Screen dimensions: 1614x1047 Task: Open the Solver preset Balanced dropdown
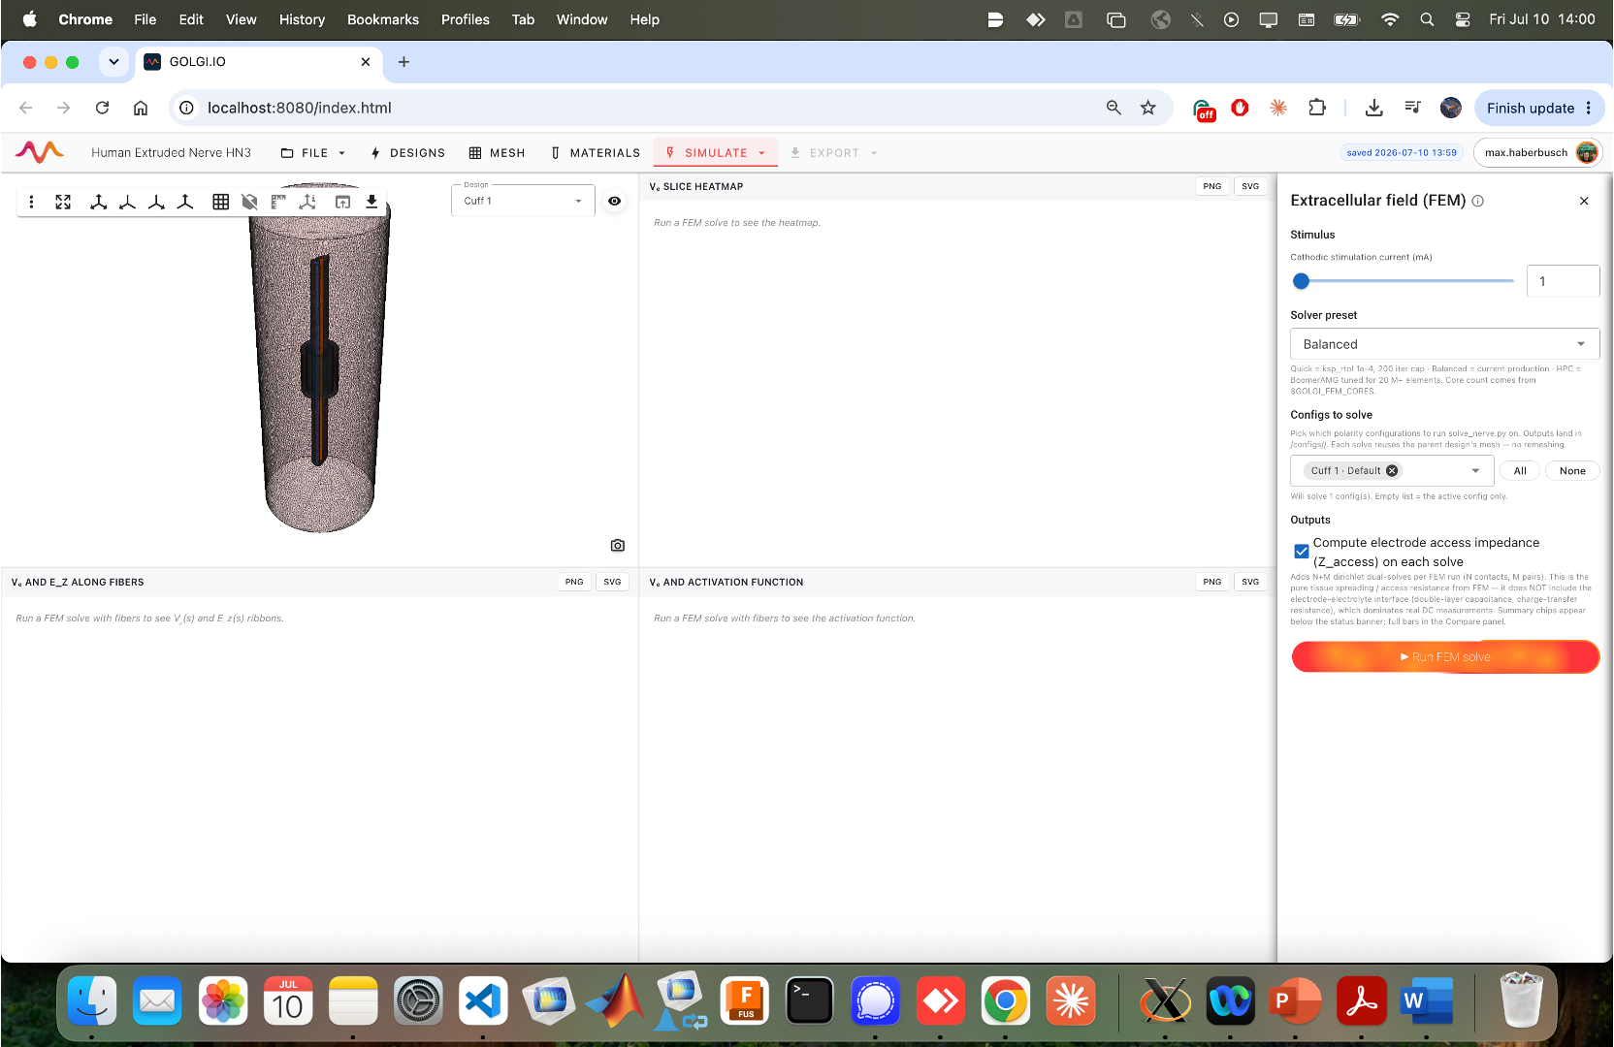point(1444,344)
